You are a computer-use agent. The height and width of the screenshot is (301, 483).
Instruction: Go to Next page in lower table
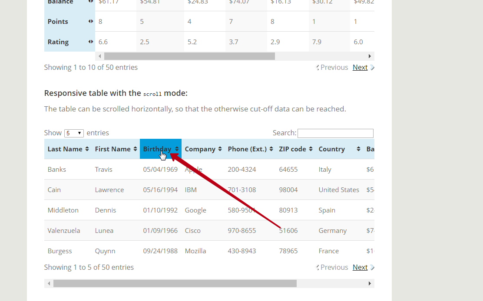click(360, 267)
